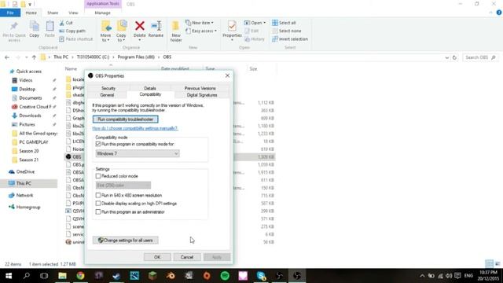This screenshot has height=283, width=503.
Task: Show hidden system tray icons
Action: [x=422, y=276]
